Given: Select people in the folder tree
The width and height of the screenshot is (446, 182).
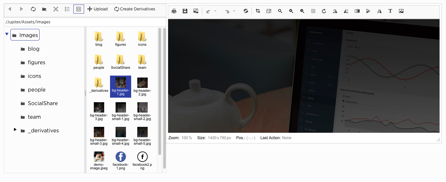Looking at the screenshot, I should click(x=33, y=90).
